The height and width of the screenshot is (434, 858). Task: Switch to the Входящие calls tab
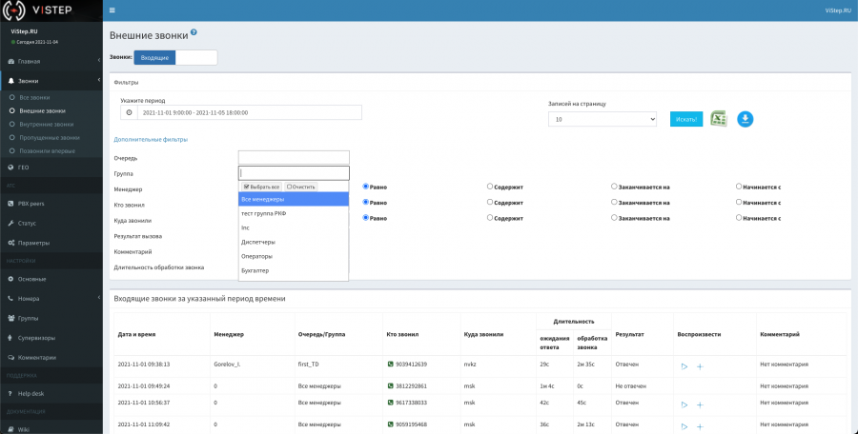pos(155,58)
